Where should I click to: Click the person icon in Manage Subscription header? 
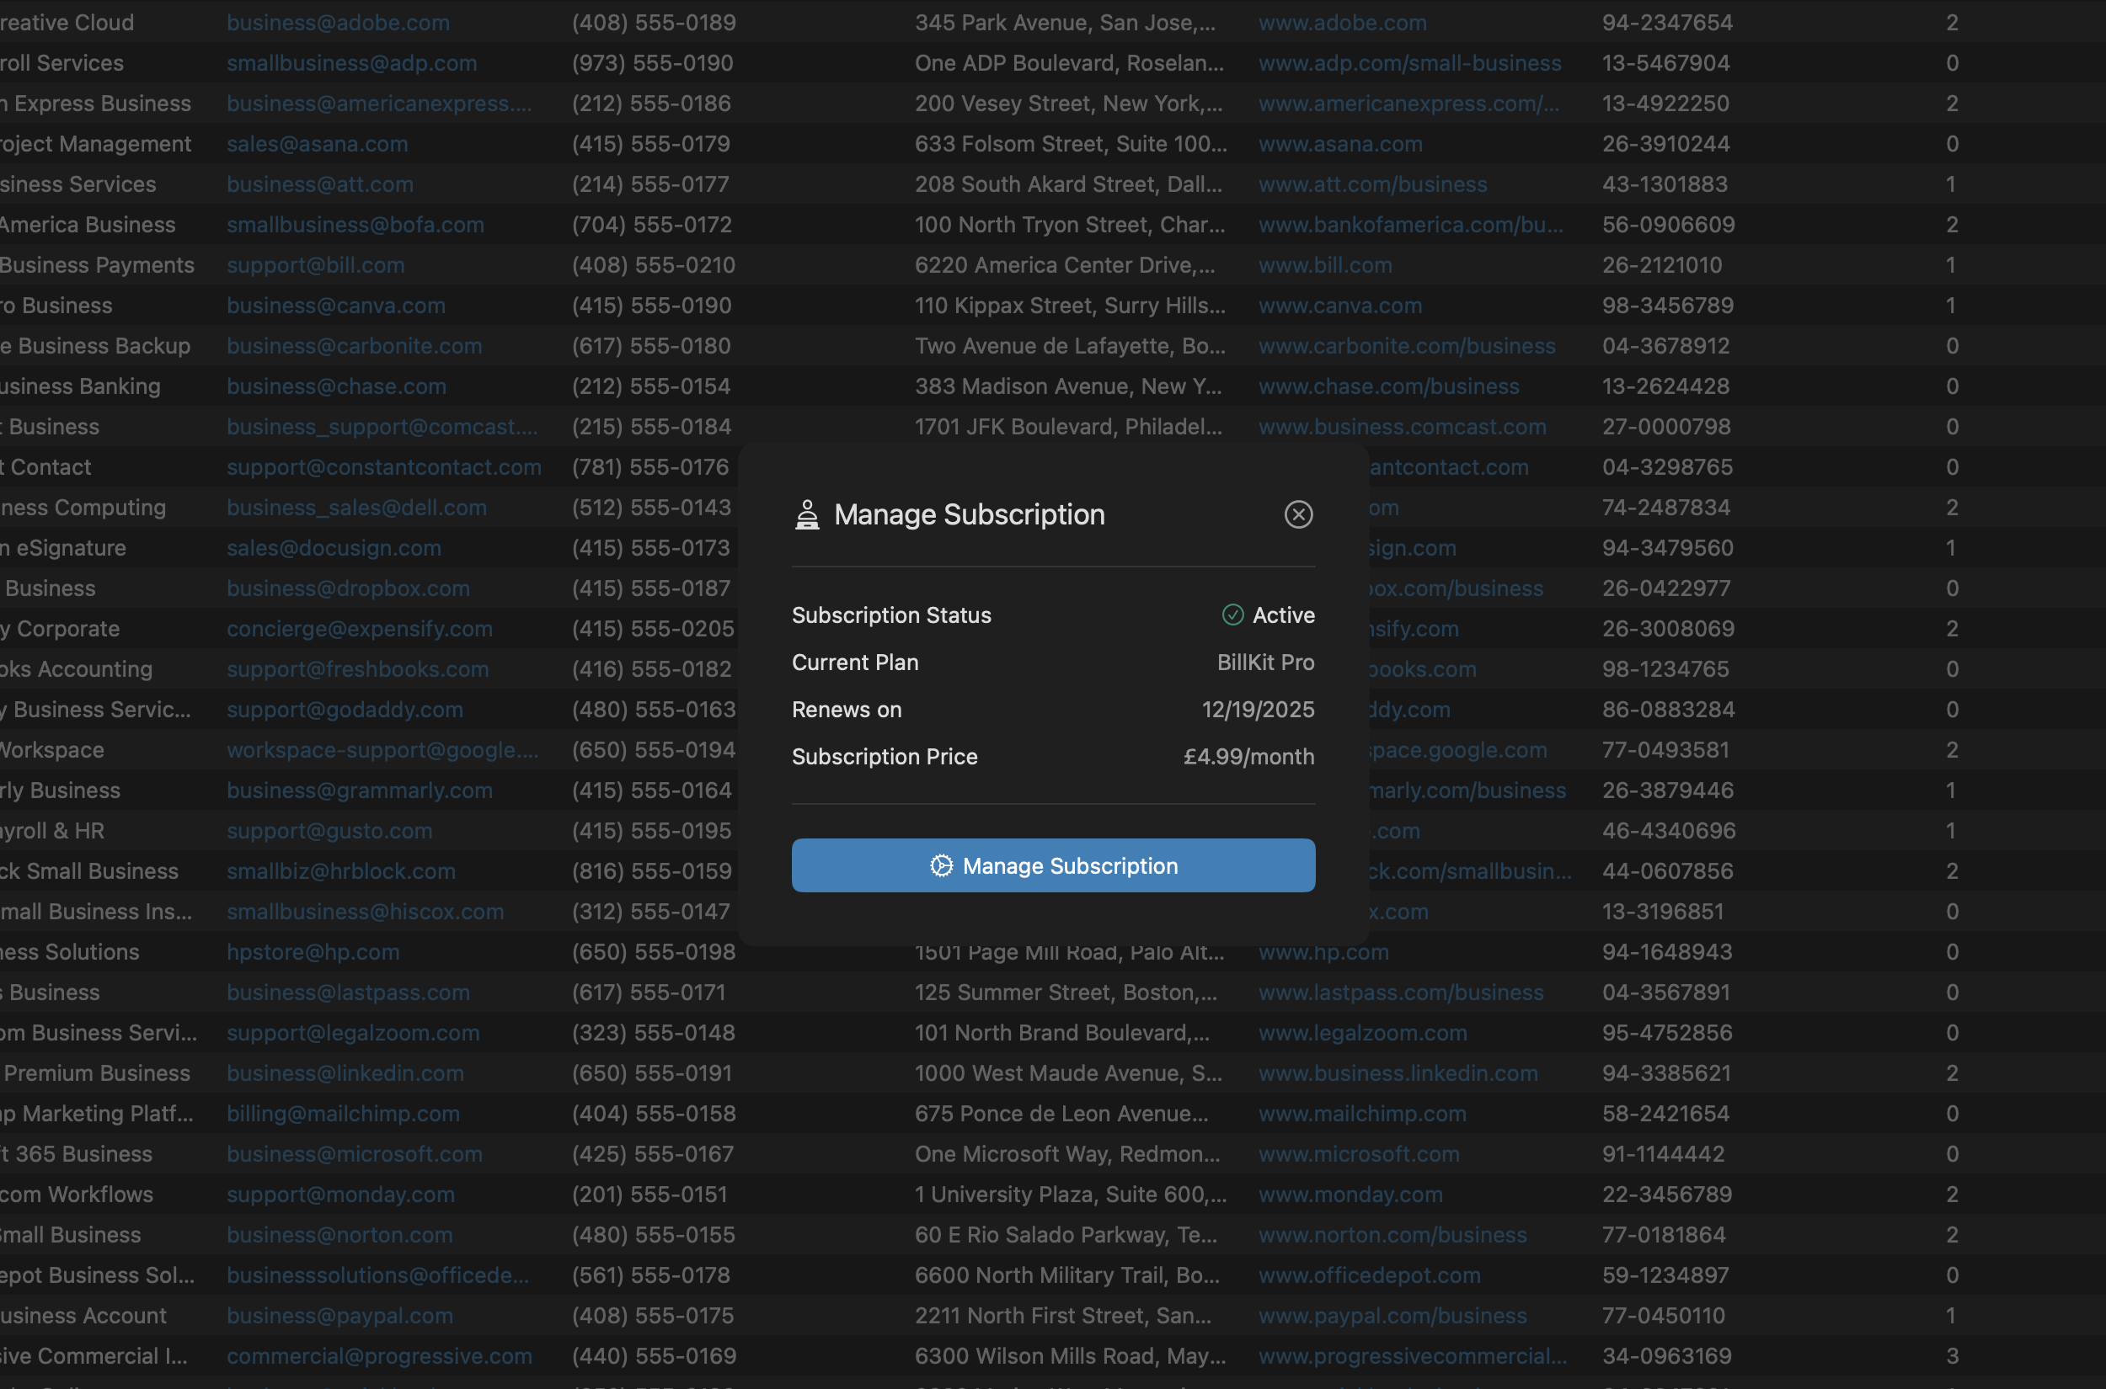click(x=806, y=514)
